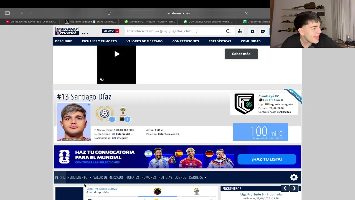Click the Uruguay nationality text
The width and height of the screenshot is (355, 200).
tap(122, 138)
